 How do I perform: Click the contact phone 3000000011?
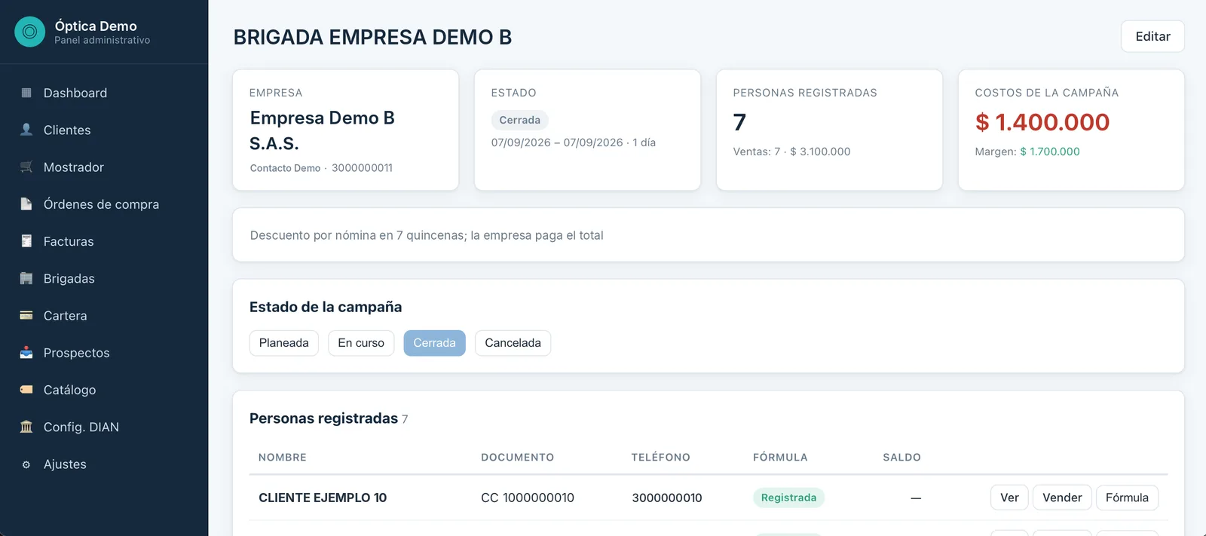tap(362, 168)
